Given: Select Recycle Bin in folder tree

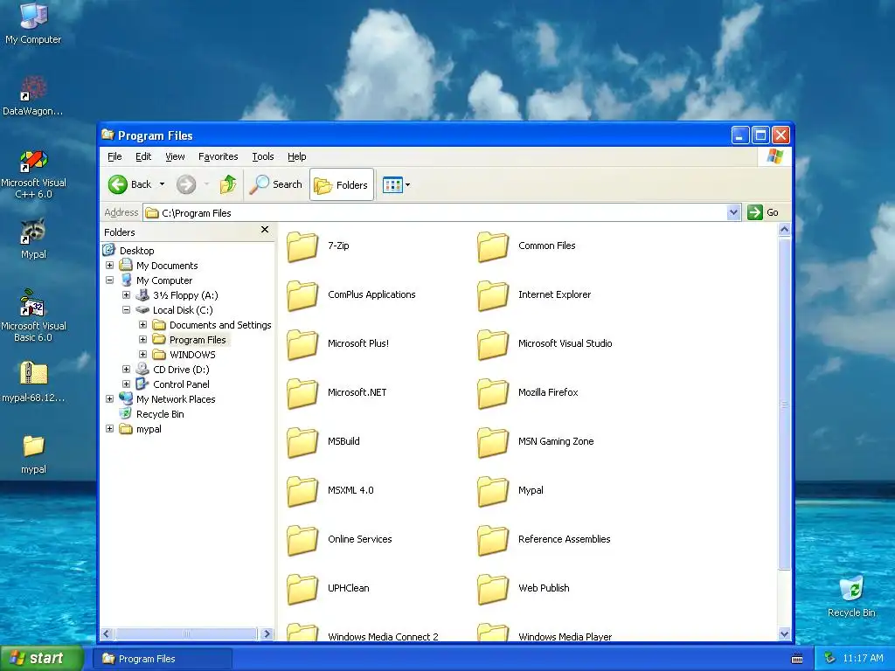Looking at the screenshot, I should point(160,414).
